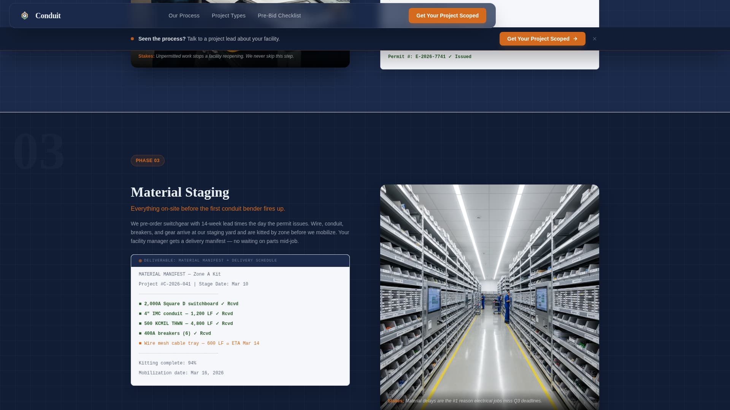Viewport: 730px width, 410px height.
Task: Toggle the 'Rcvd' status on '4" IMC conduit'
Action: pyautogui.click(x=227, y=314)
